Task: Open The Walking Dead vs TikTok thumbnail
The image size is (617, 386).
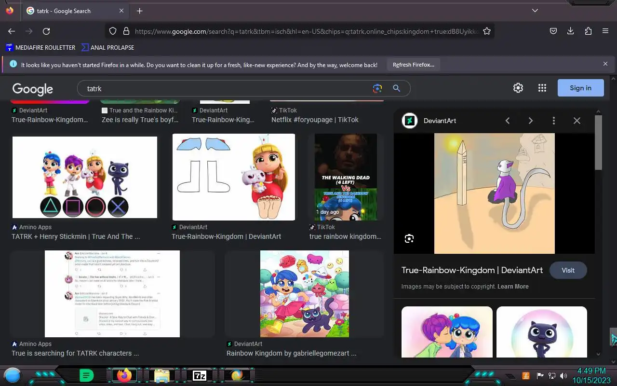Action: (x=346, y=177)
